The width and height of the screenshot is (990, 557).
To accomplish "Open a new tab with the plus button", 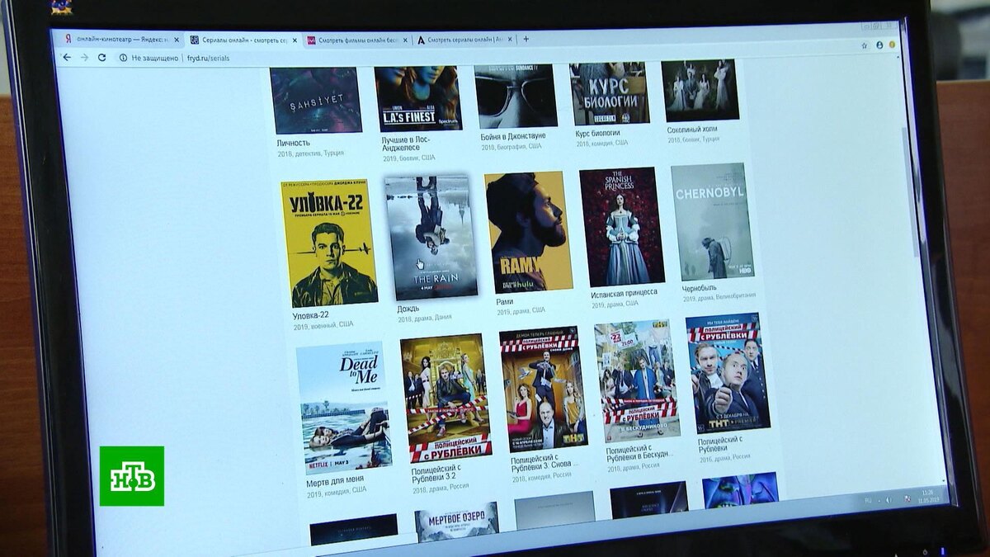I will coord(526,39).
